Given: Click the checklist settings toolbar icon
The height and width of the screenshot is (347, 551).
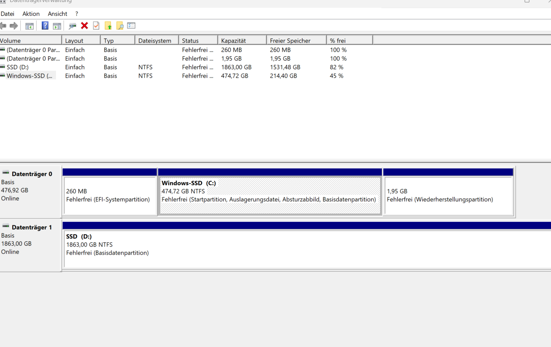Looking at the screenshot, I should pyautogui.click(x=131, y=26).
